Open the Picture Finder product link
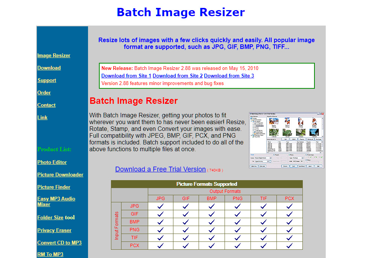Image resolution: width=369 pixels, height=258 pixels. (x=54, y=187)
